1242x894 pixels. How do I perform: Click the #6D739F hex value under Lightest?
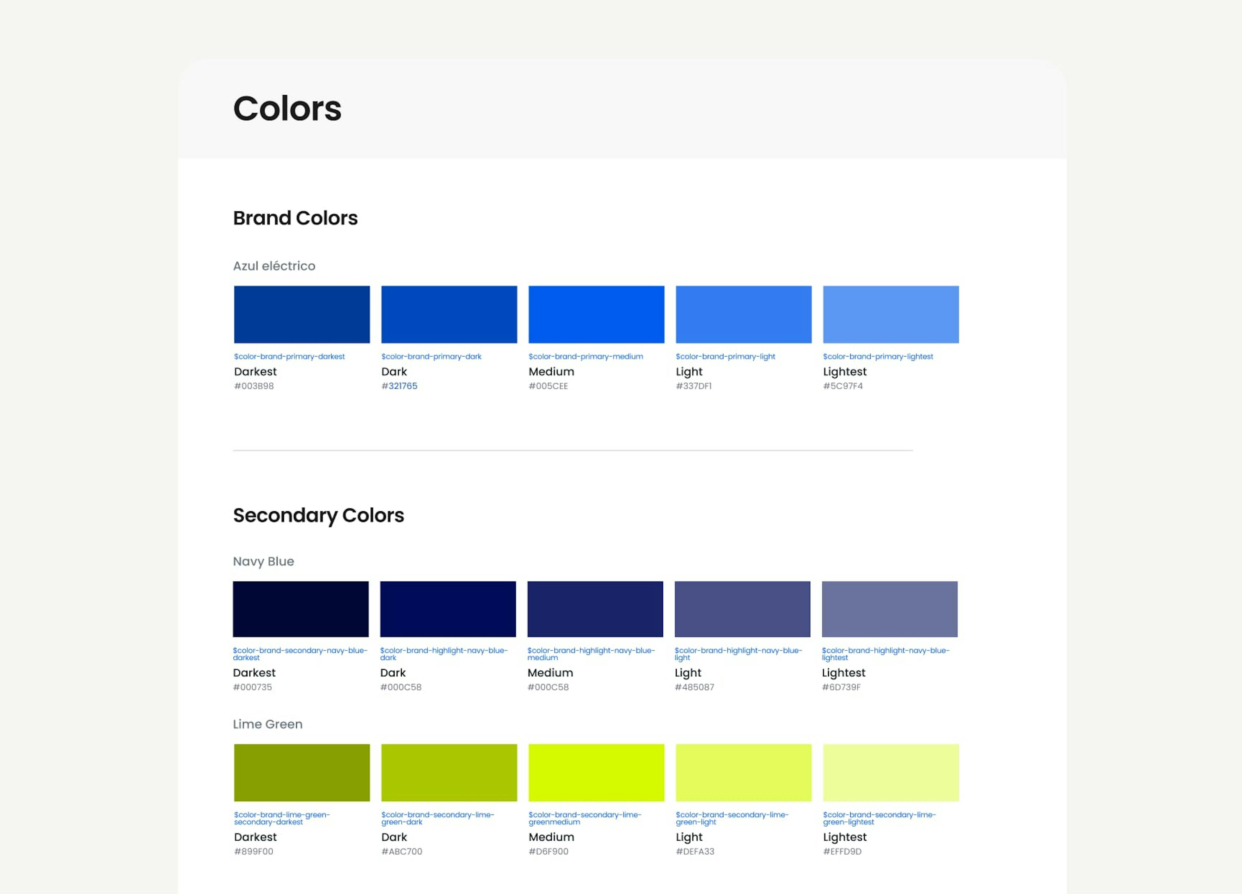842,686
